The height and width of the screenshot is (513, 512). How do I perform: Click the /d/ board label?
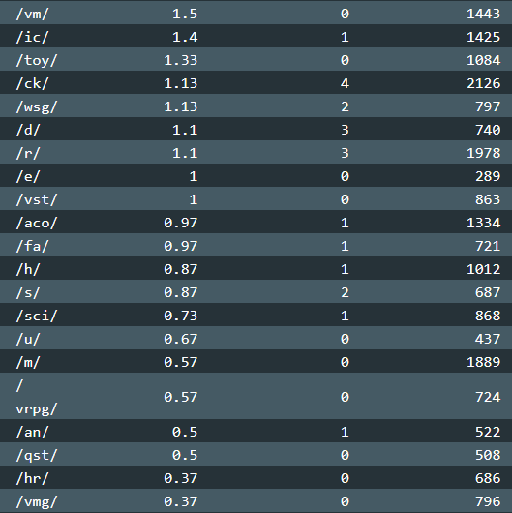click(x=28, y=131)
